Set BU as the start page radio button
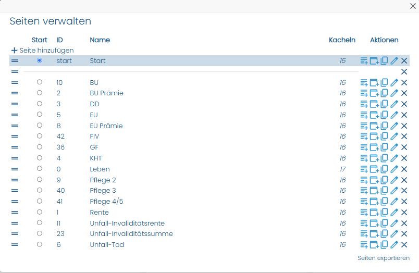Image resolution: width=419 pixels, height=273 pixels. (x=40, y=82)
